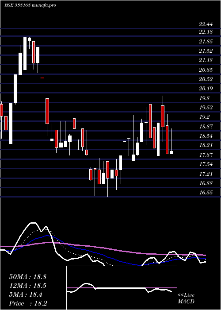Screen dimensions: 221x310
Task: Select the 21.52 price level label
Action: (x=206, y=51)
